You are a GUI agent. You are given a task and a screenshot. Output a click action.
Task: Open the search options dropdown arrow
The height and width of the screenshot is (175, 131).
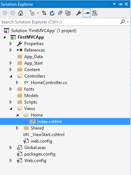pos(128,22)
